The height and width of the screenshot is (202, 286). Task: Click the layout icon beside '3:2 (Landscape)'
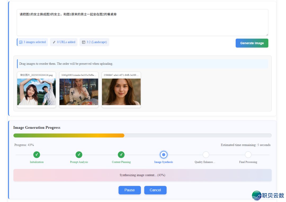pyautogui.click(x=84, y=42)
